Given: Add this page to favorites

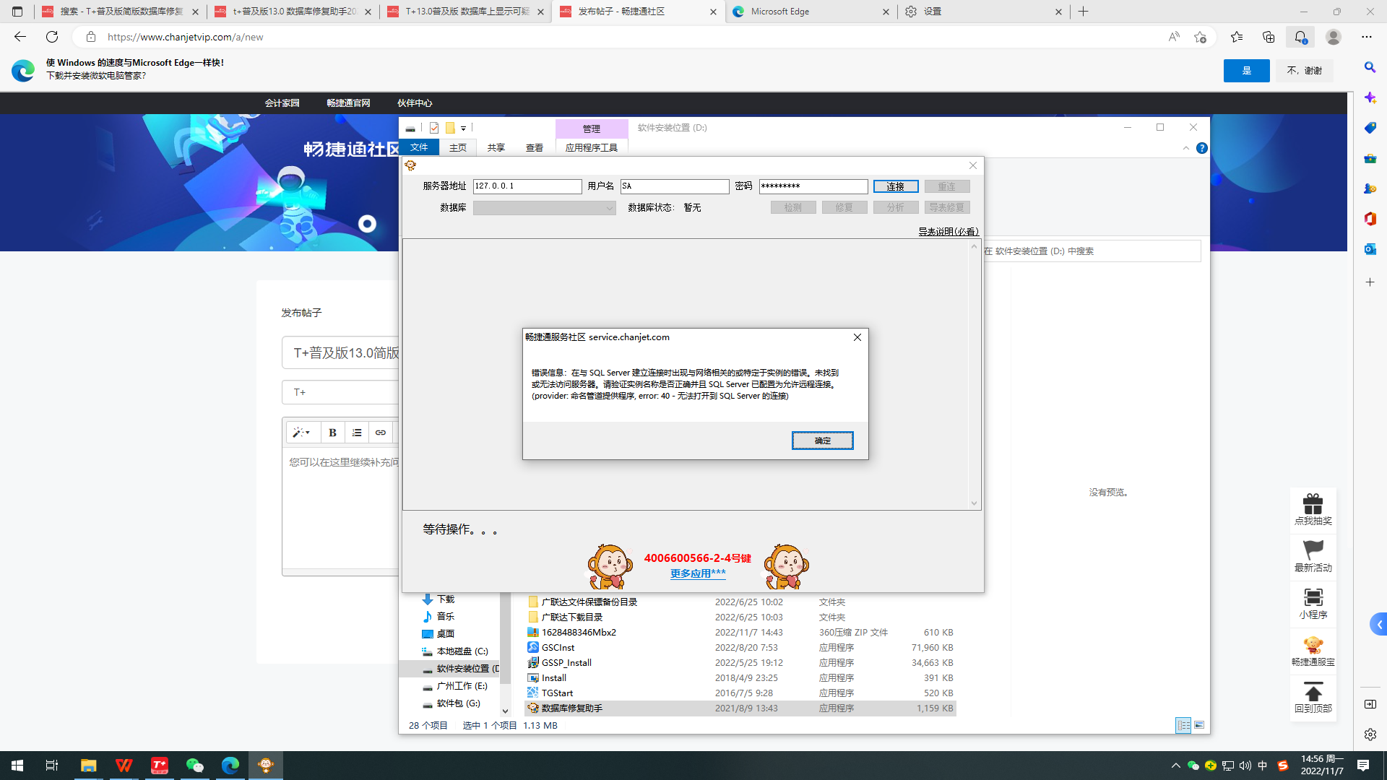Looking at the screenshot, I should pyautogui.click(x=1200, y=37).
